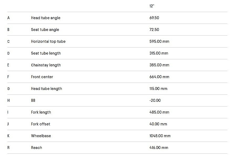Click the 416.00 mm reach value
The image size is (230, 155).
click(x=159, y=148)
